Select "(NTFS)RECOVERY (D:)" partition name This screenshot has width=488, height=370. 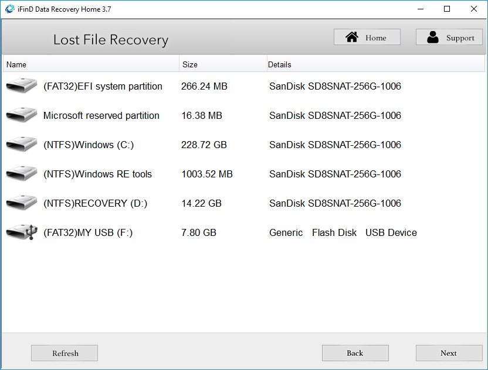click(95, 204)
